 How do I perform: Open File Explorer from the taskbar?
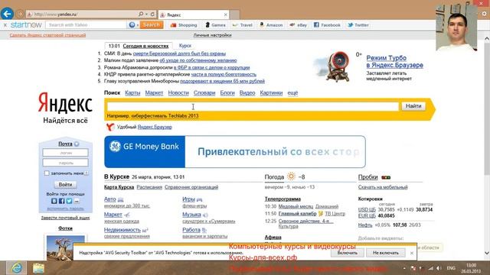(38, 268)
